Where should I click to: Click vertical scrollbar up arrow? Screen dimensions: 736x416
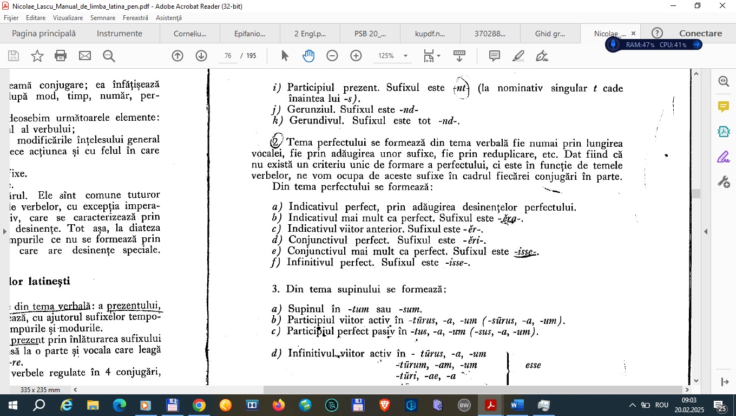click(x=696, y=74)
